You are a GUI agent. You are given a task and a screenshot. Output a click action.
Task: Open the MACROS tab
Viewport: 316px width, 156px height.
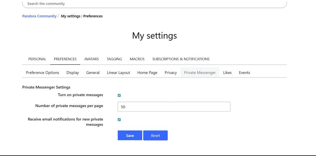coord(137,59)
